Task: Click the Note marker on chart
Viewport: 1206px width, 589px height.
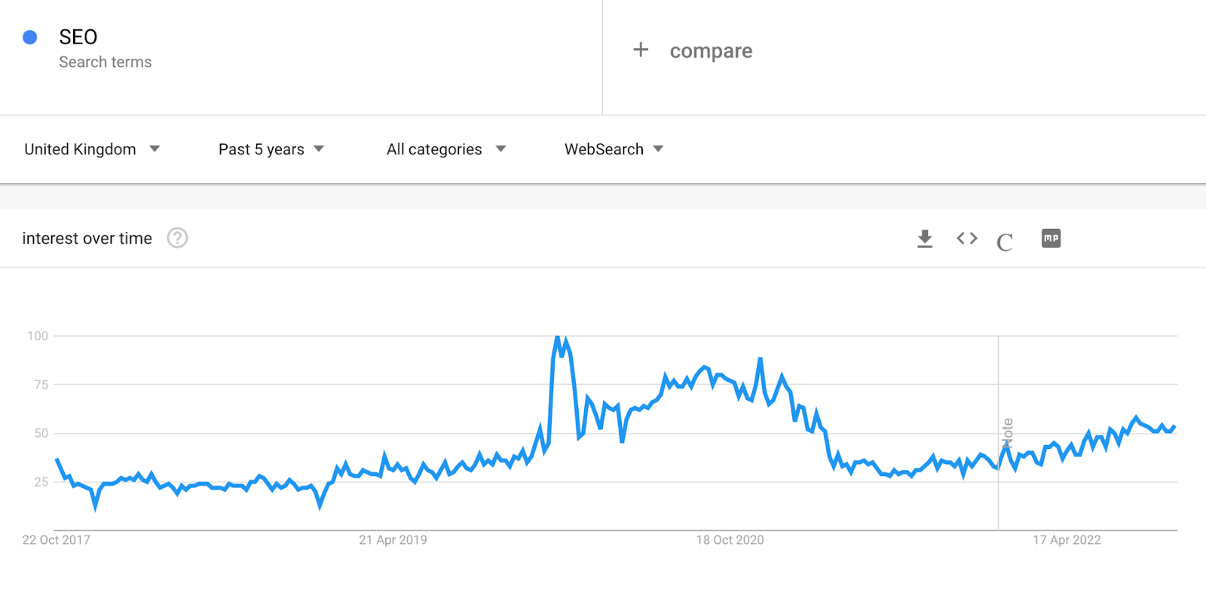Action: coord(1007,433)
